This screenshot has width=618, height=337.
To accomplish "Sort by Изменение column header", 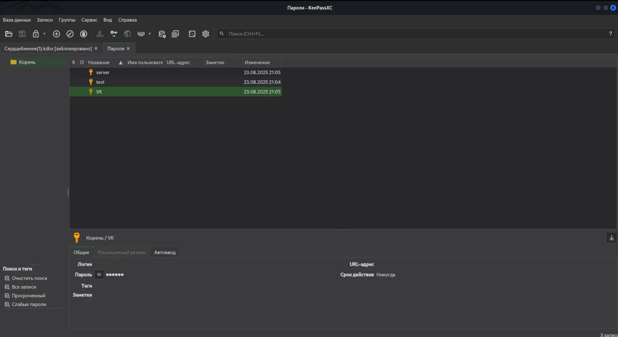I will point(262,63).
